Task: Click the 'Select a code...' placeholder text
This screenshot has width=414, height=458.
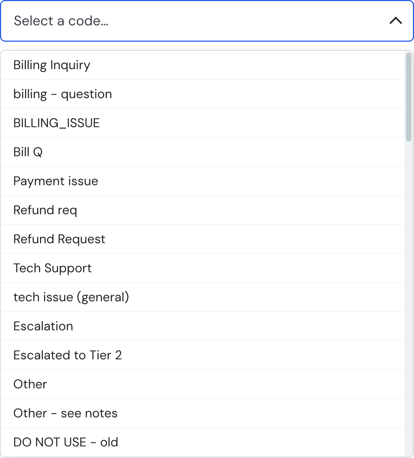Action: tap(61, 21)
